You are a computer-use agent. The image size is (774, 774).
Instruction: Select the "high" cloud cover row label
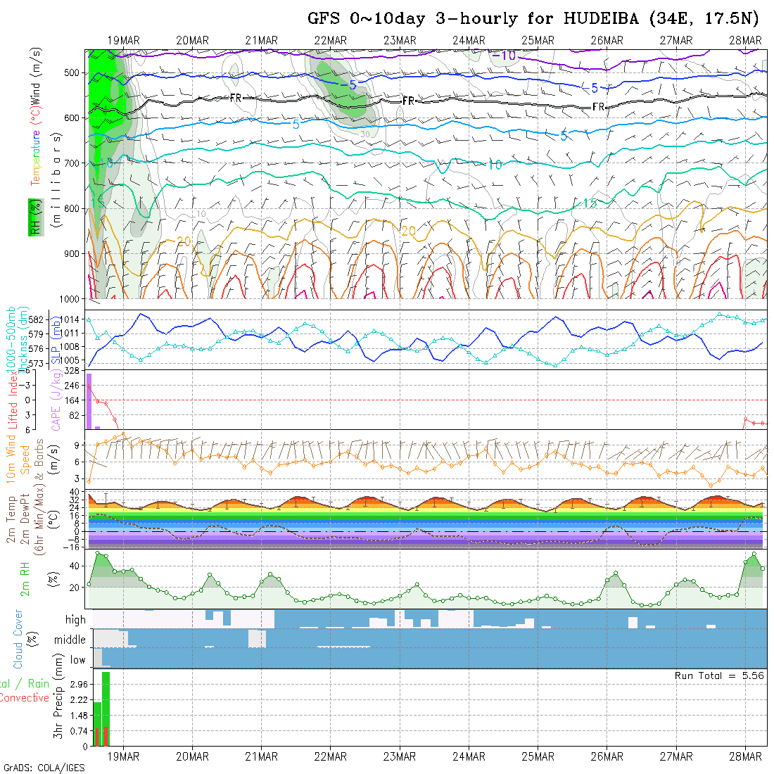(75, 620)
